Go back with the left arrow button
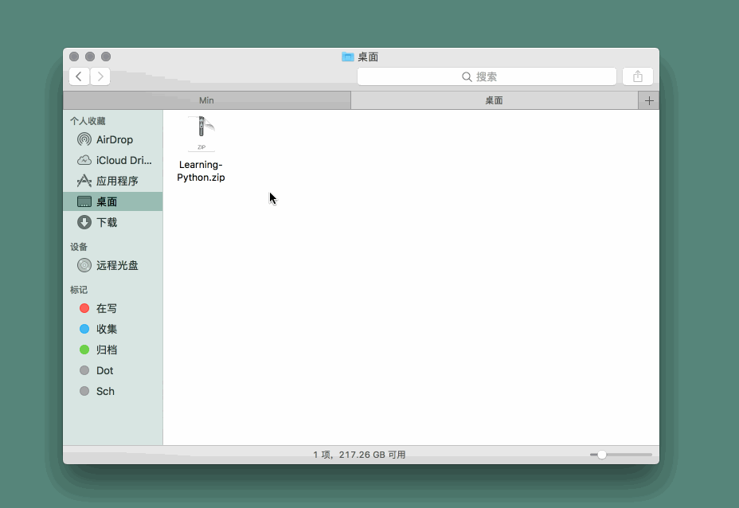Viewport: 739px width, 508px height. [79, 76]
